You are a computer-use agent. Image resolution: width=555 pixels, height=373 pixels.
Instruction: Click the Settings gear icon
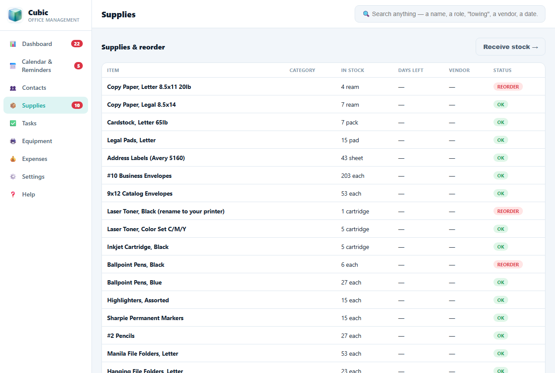click(13, 177)
